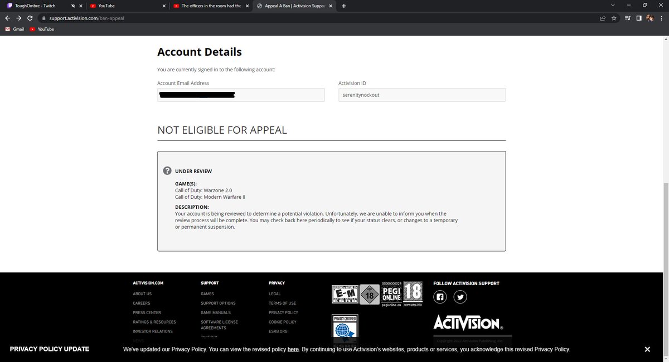Open the Game Manuals link

pyautogui.click(x=216, y=312)
